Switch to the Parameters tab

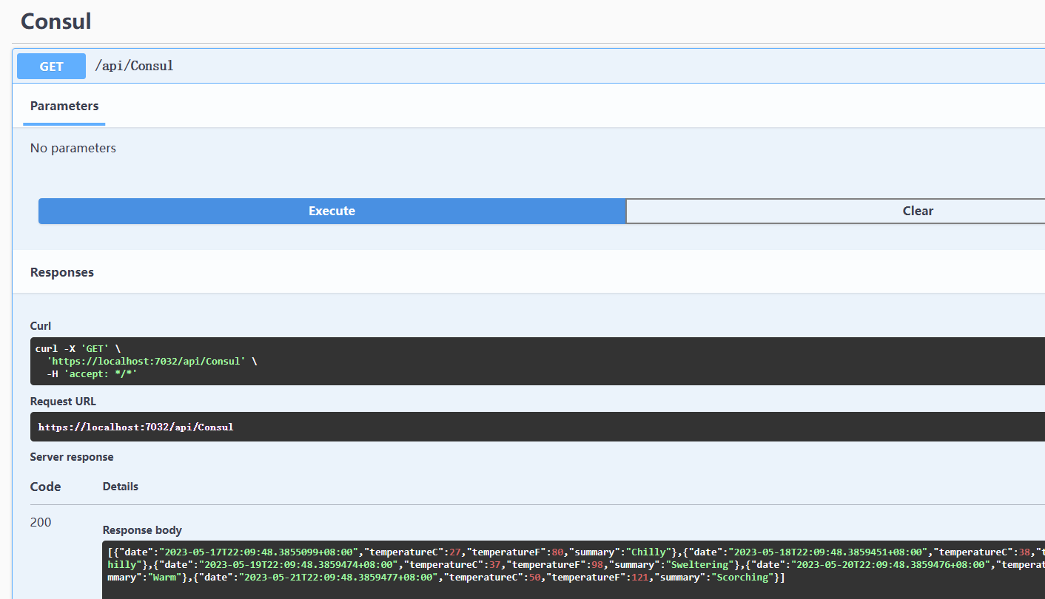point(64,106)
